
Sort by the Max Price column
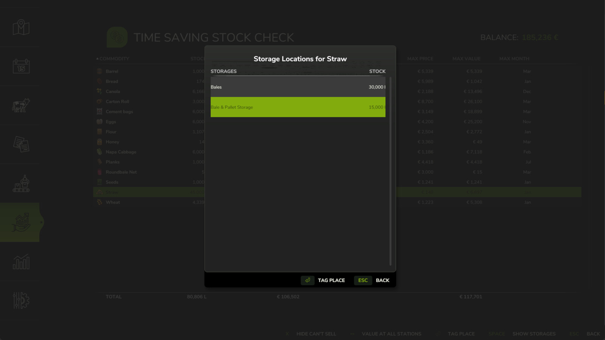coord(420,59)
